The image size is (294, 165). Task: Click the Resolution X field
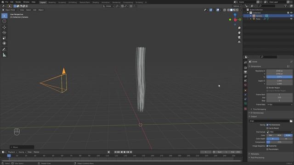click(279, 71)
